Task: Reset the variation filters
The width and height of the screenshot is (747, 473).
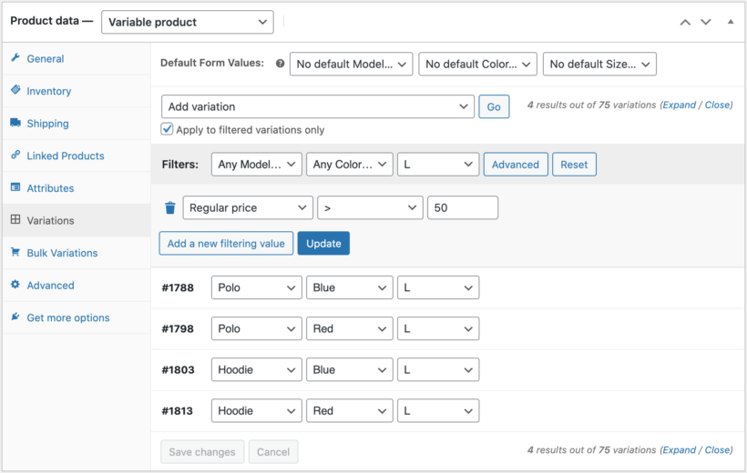Action: coord(574,165)
